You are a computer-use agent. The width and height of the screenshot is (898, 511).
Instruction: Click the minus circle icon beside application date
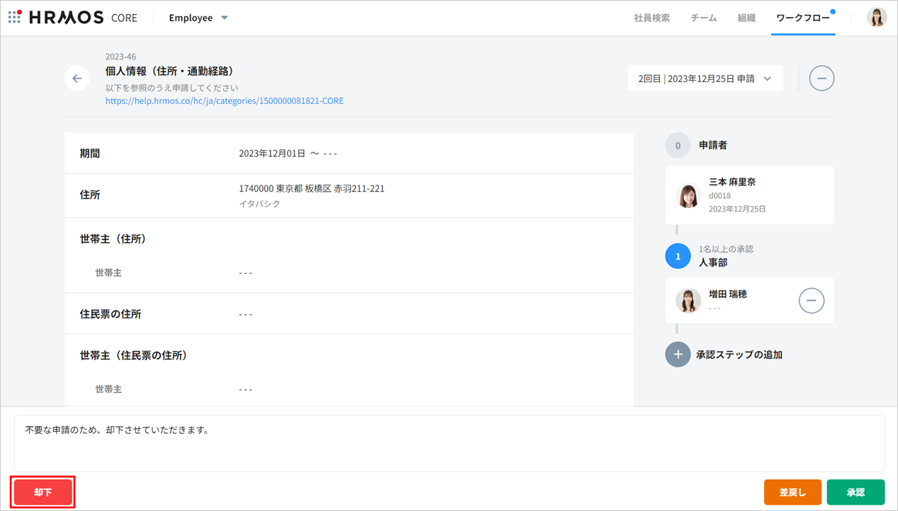[822, 79]
